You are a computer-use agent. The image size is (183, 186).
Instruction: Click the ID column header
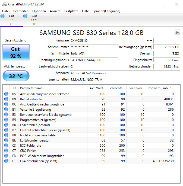point(14,88)
